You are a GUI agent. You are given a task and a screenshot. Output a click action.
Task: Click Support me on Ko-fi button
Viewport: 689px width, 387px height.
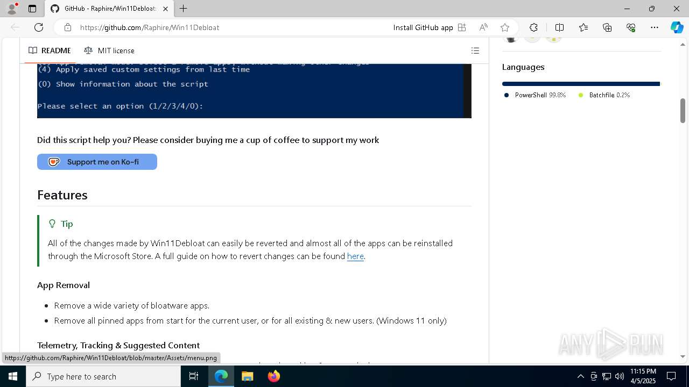97,162
